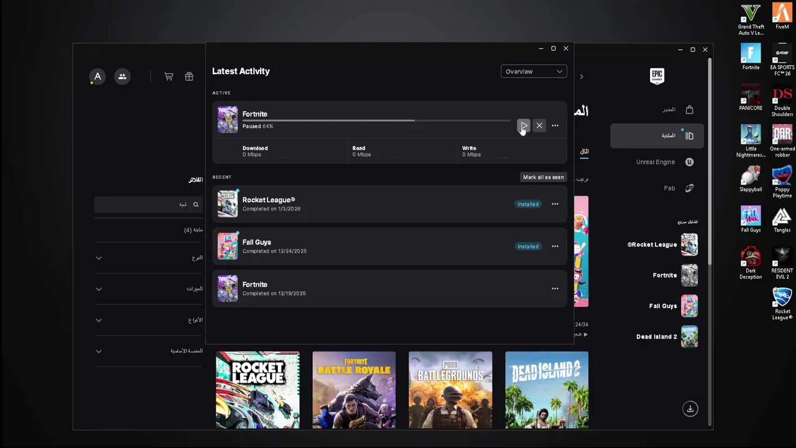Click Fall Guys thumbnail in recent list
This screenshot has width=796, height=448.
pyautogui.click(x=228, y=246)
